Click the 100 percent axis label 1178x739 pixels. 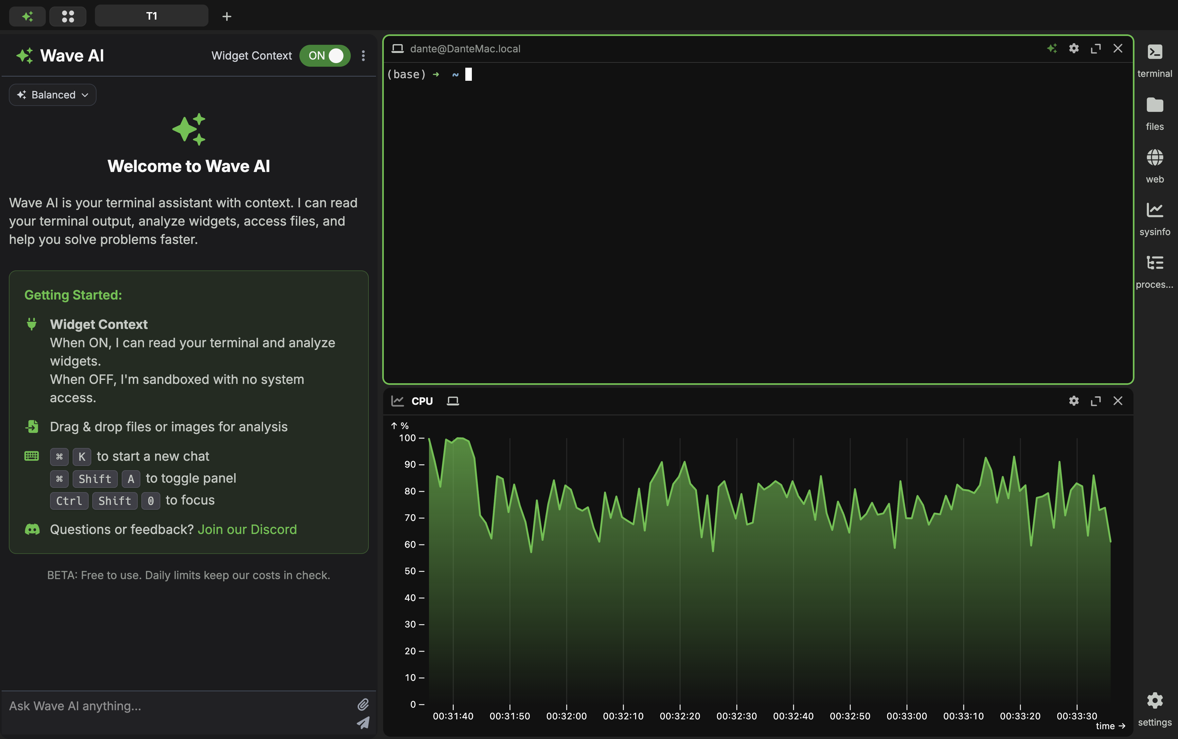(407, 438)
